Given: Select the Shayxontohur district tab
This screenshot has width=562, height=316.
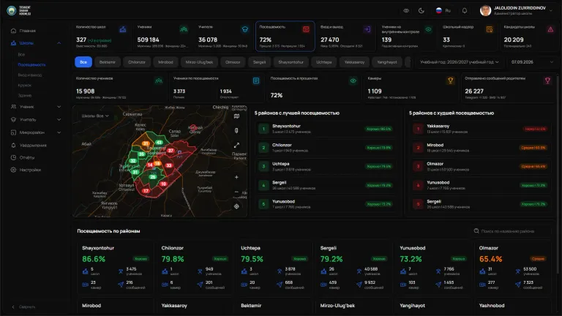Looking at the screenshot, I should pos(291,62).
